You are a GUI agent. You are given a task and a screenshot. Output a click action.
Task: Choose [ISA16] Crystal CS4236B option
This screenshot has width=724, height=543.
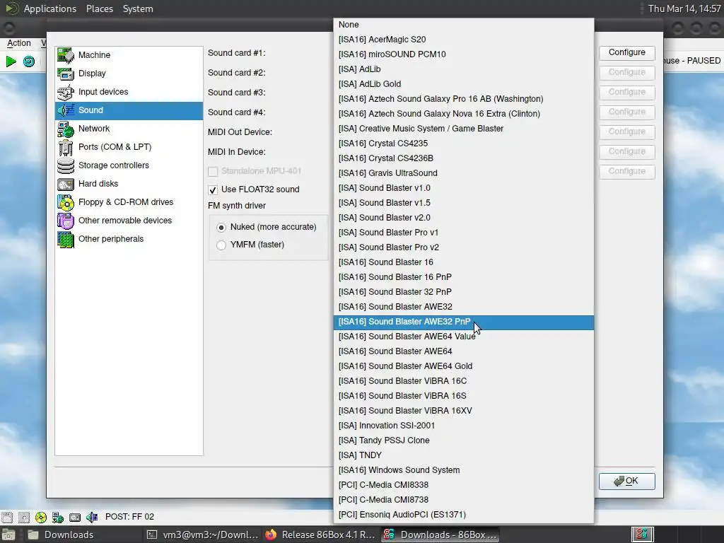coord(464,158)
